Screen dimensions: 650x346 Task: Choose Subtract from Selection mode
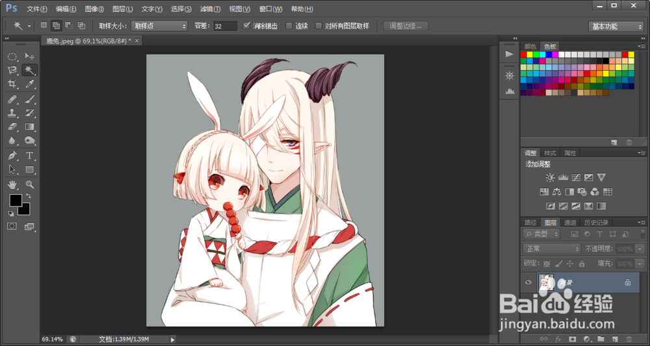(69, 26)
